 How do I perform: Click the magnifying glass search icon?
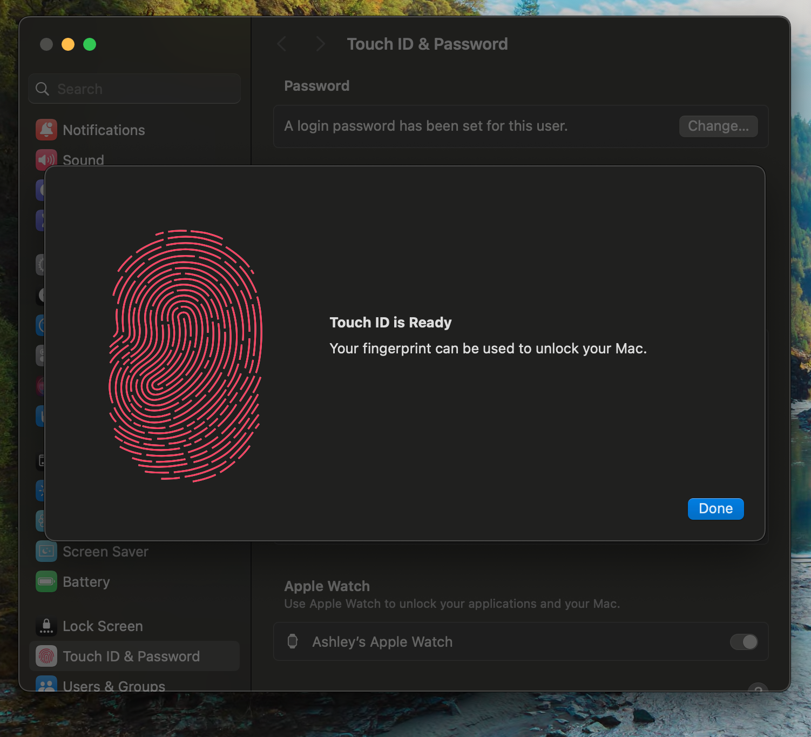[42, 89]
